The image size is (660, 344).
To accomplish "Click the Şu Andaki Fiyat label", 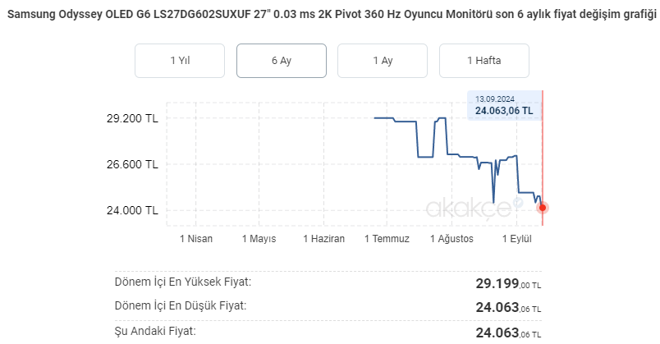I will [155, 331].
